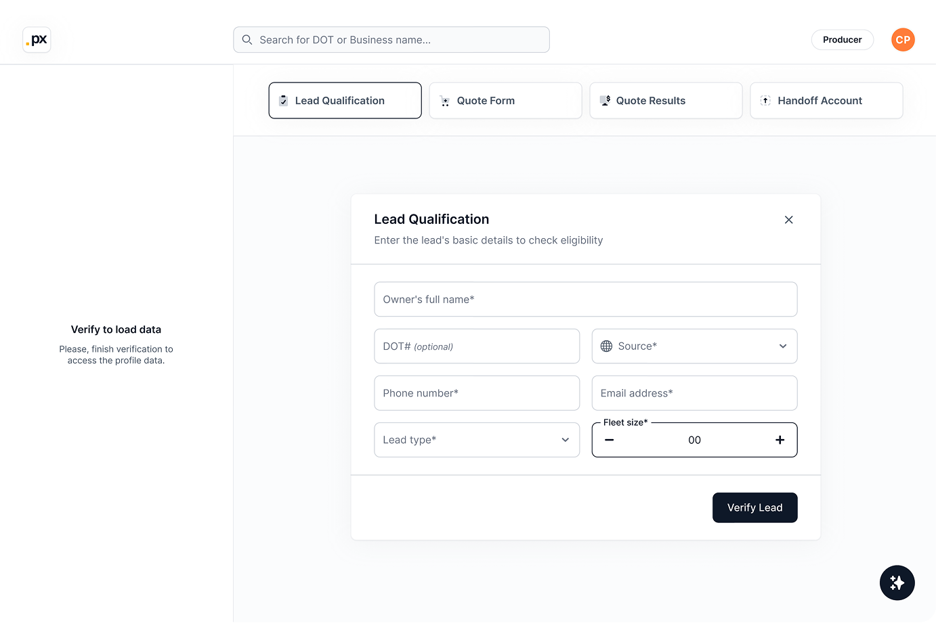Open the sparkle assistant icon at bottom right
The width and height of the screenshot is (936, 638).
(897, 583)
